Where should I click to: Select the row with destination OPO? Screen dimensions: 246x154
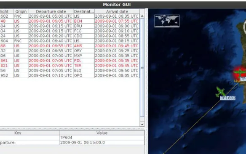(70, 75)
